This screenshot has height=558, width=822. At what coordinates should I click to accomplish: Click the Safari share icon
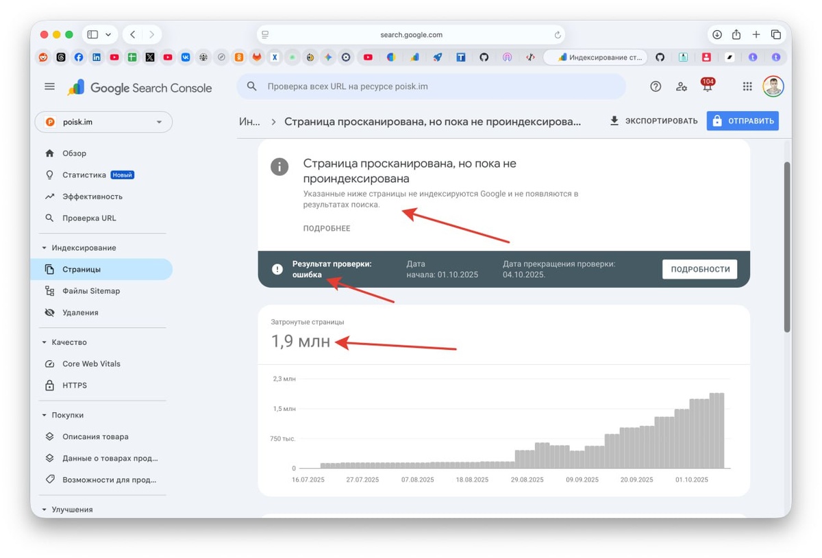[736, 34]
